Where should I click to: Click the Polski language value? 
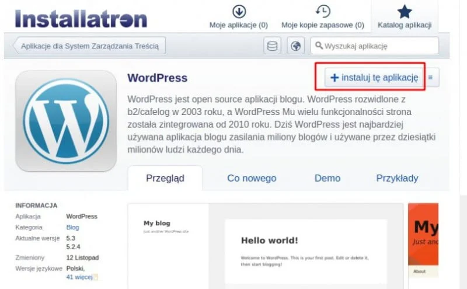pos(75,269)
